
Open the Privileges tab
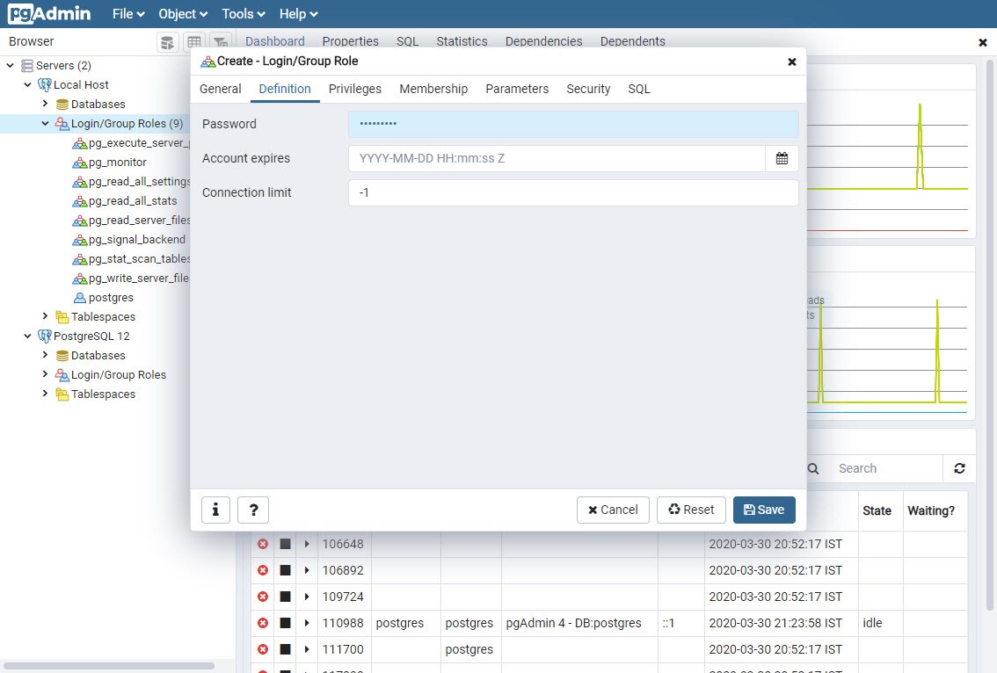click(355, 89)
